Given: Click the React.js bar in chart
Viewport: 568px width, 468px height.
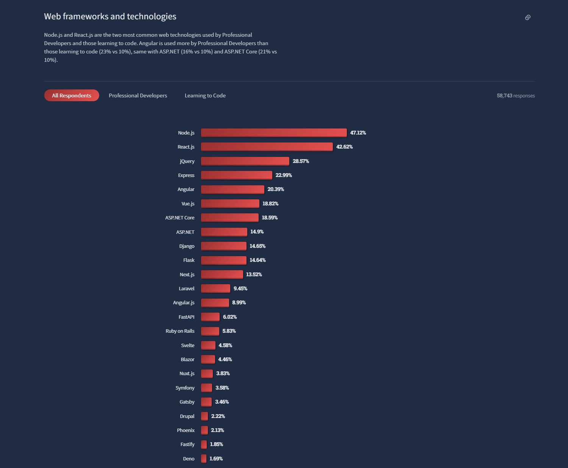Looking at the screenshot, I should (267, 147).
